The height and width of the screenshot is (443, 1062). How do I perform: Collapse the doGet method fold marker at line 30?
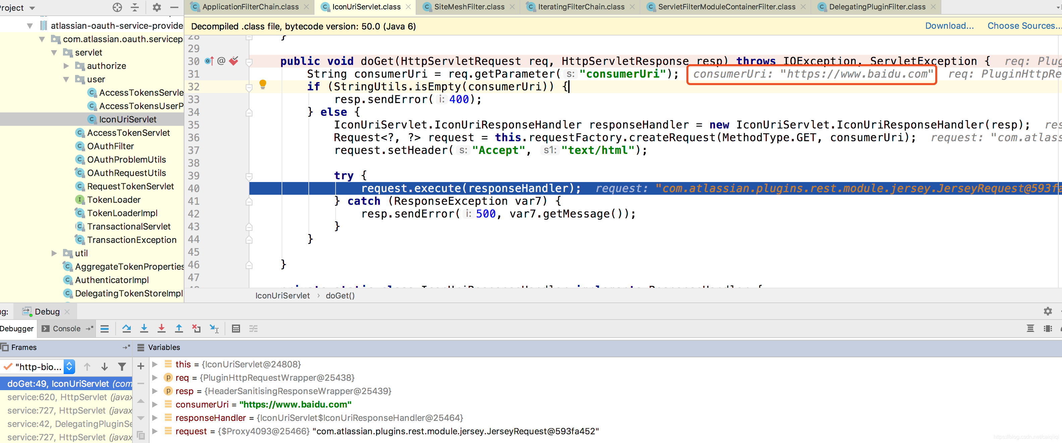pyautogui.click(x=249, y=62)
